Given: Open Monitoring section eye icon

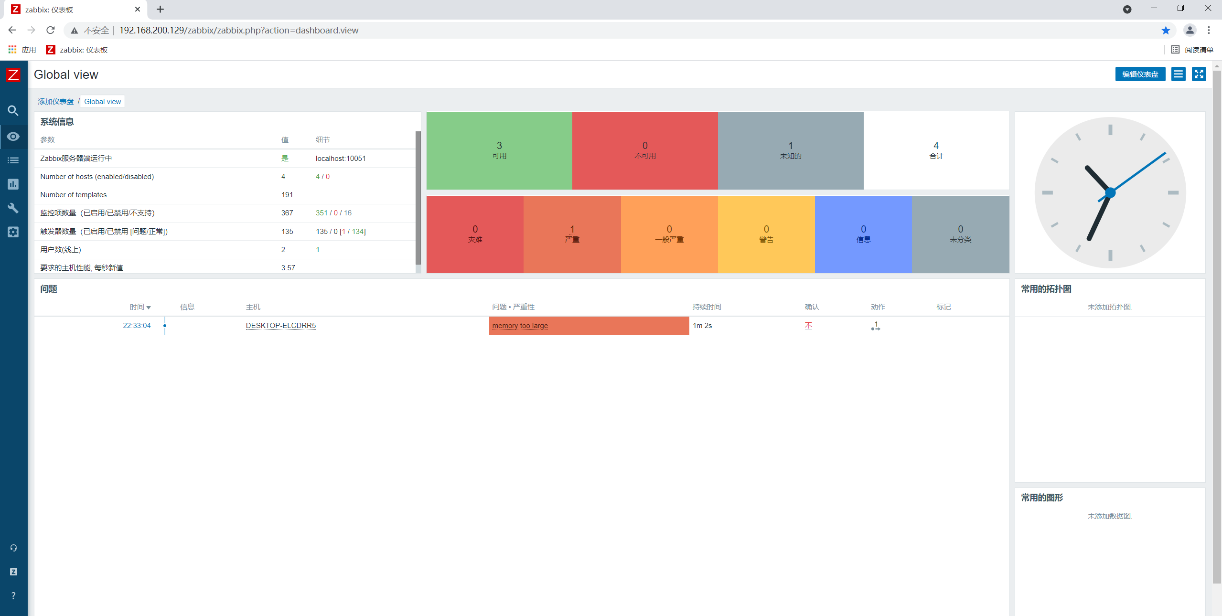Looking at the screenshot, I should tap(13, 137).
